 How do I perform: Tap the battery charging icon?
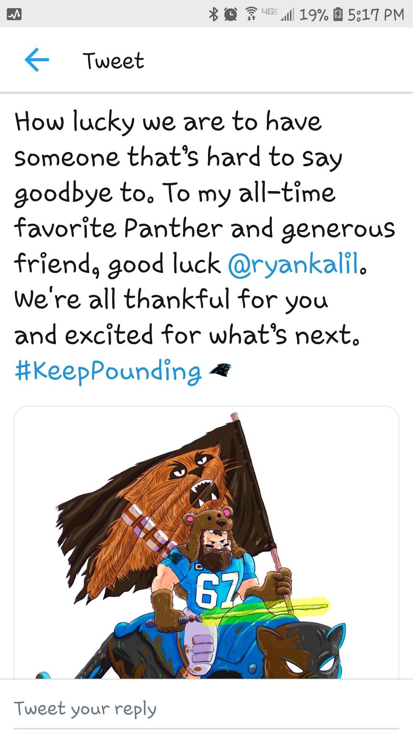coord(338,15)
